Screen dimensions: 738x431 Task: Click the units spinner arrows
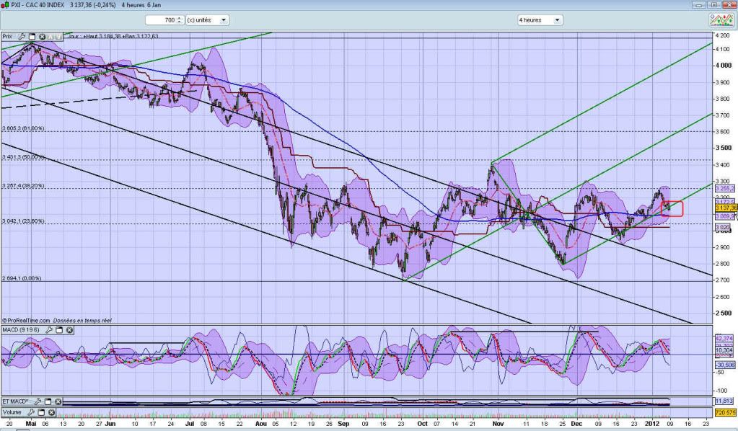(179, 20)
